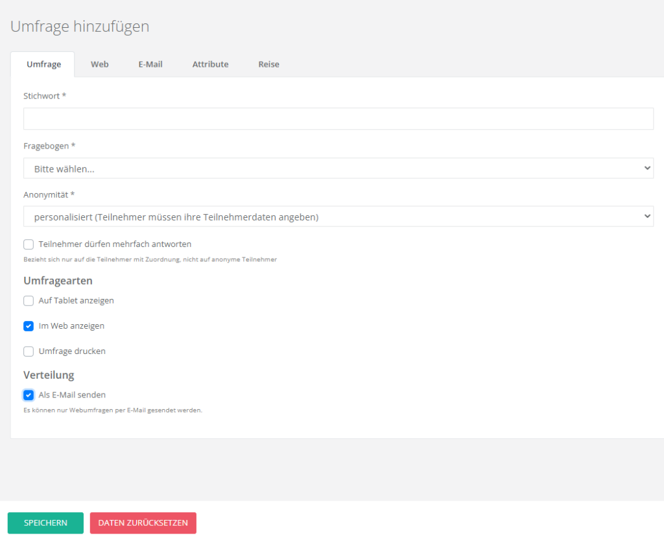
Task: Focus the Stichwort text field
Action: (338, 119)
